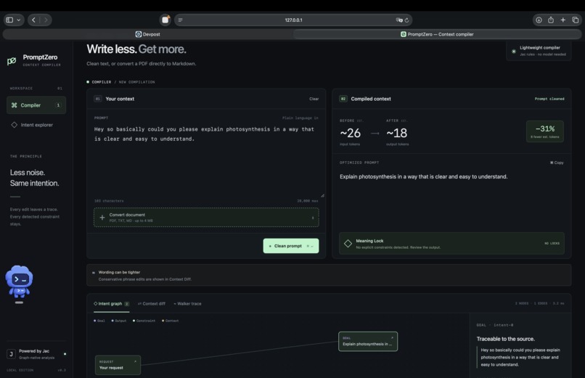
Task: Click the Powered by Jac status dot
Action: [65, 354]
